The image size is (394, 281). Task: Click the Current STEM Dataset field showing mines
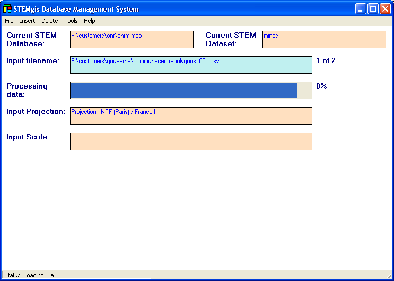coord(324,39)
